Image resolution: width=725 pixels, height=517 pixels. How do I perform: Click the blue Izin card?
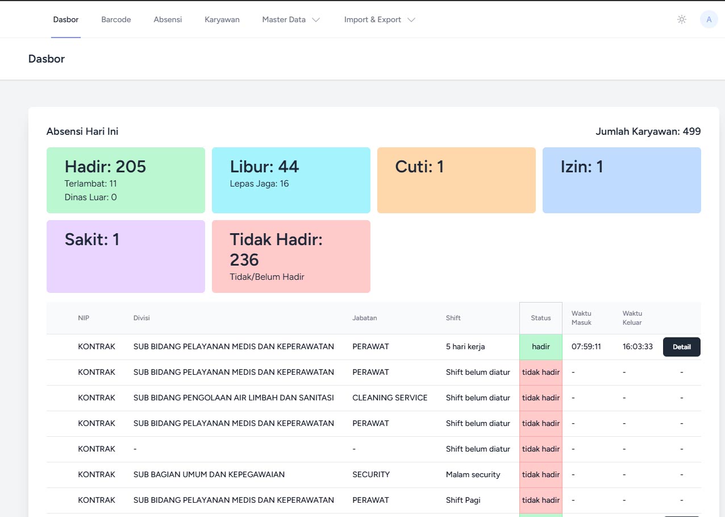[x=622, y=180]
